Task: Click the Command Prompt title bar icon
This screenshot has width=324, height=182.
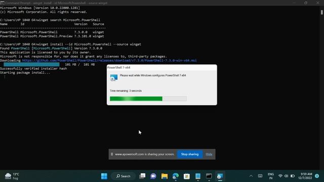Action: 2,3
